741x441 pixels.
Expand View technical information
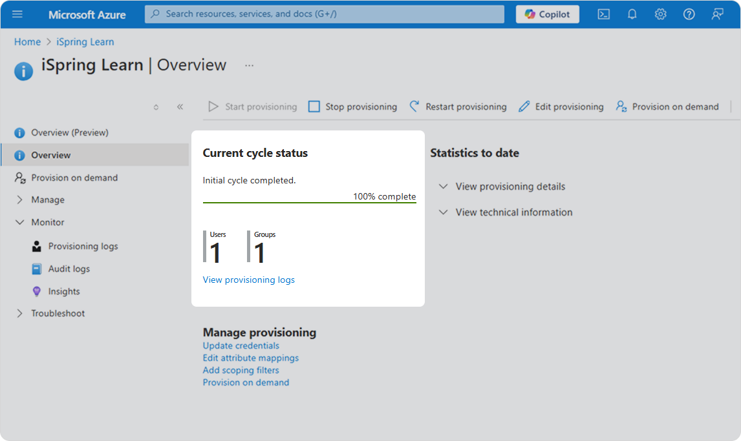click(x=506, y=212)
